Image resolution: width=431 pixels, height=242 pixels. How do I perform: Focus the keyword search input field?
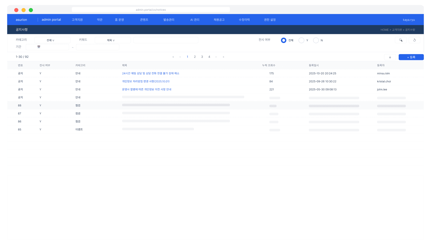click(x=166, y=40)
